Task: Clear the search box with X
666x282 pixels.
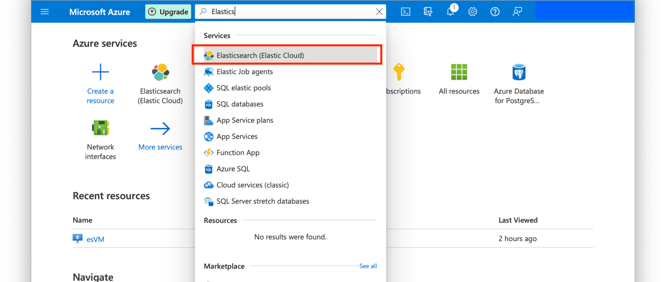Action: (x=379, y=12)
